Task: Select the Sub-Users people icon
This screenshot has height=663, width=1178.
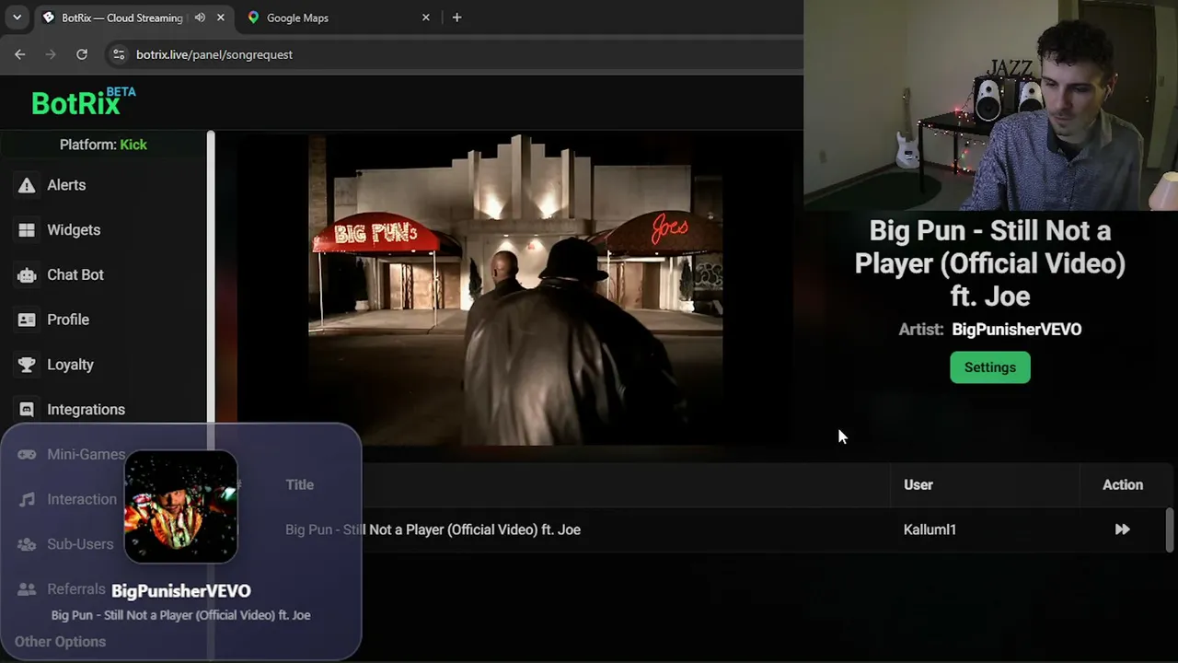Action: click(27, 544)
